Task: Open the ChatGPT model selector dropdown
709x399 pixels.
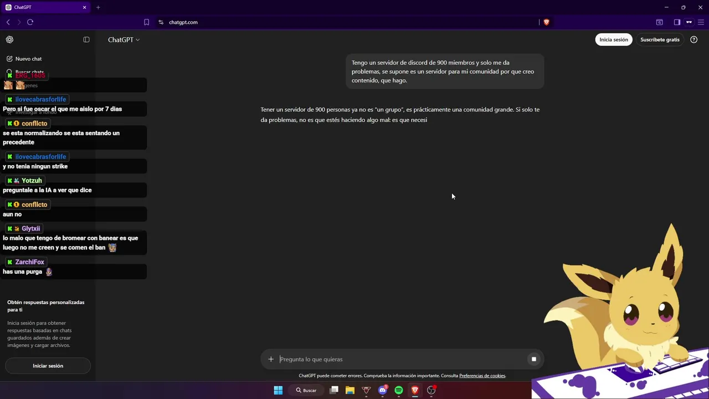Action: pyautogui.click(x=124, y=39)
